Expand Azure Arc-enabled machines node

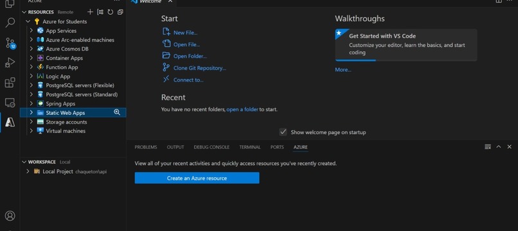31,40
